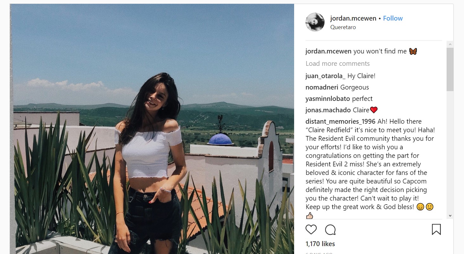Open jordan.mcewen username in the header
Viewport: 464px width, 254px height.
click(x=353, y=18)
